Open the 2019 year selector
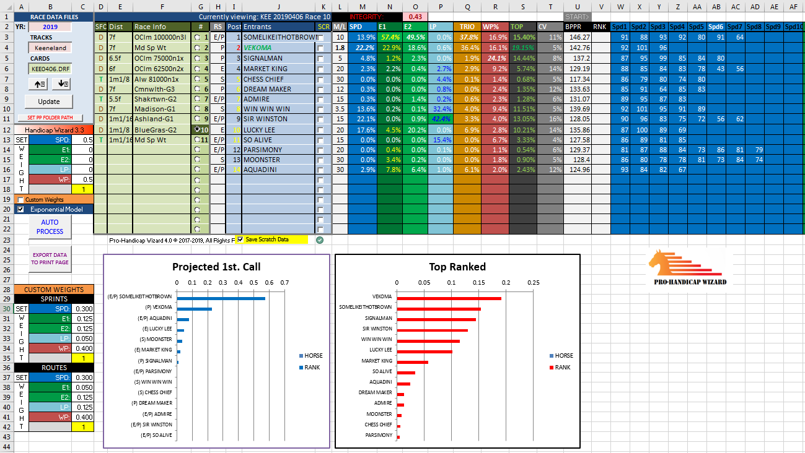Screen dimensions: 805x453 (x=49, y=27)
